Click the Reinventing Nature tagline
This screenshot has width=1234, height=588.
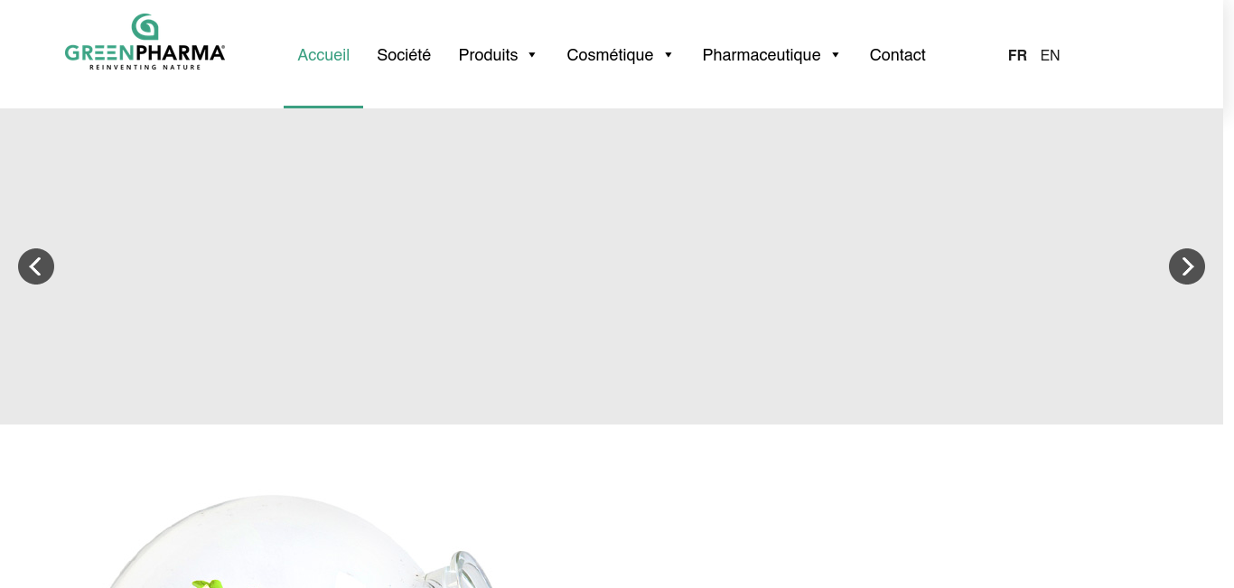pyautogui.click(x=145, y=67)
